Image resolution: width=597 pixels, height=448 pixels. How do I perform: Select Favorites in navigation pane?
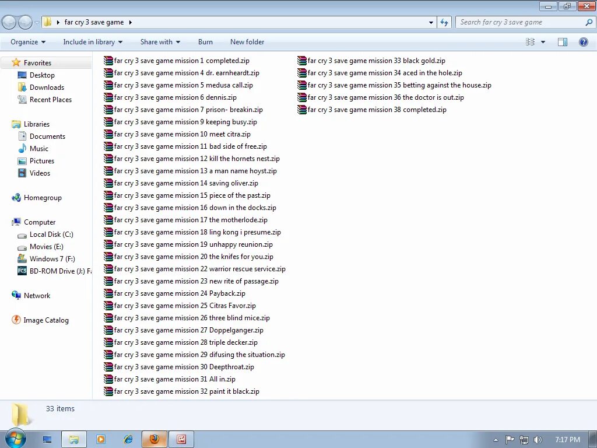[37, 63]
